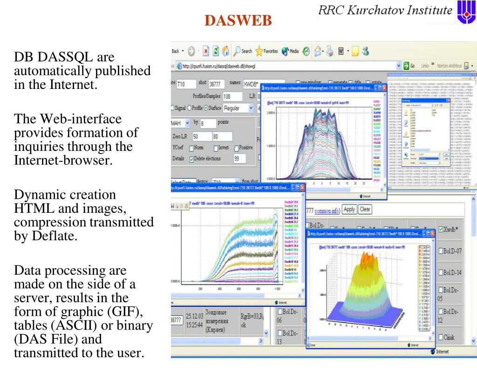Click the Back button in browser toolbar
Image resolution: width=477 pixels, height=379 pixels.
click(x=176, y=51)
